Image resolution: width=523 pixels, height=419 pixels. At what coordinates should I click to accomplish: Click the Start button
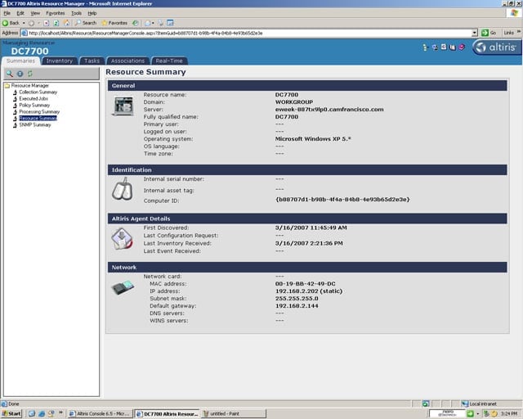[x=11, y=413]
